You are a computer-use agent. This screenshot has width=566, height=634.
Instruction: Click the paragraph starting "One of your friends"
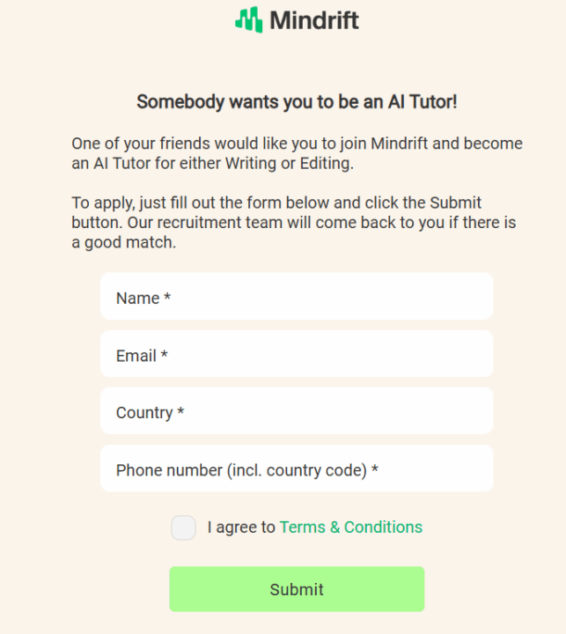coord(297,153)
